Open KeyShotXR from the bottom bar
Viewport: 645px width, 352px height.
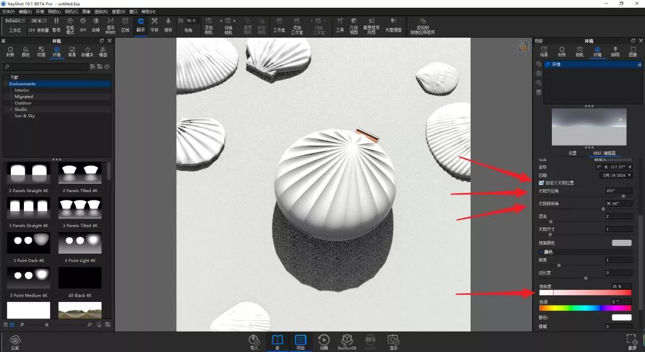click(x=347, y=342)
